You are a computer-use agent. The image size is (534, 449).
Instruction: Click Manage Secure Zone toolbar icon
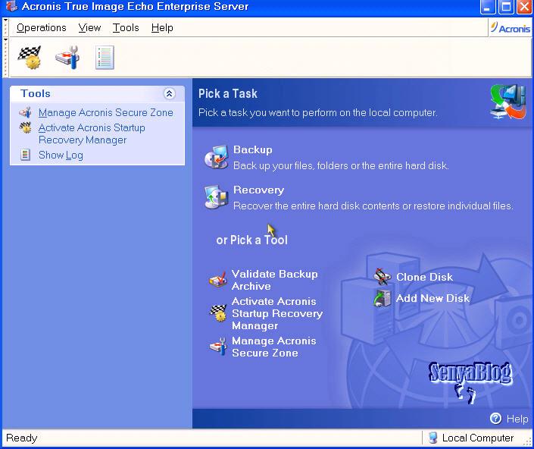[x=67, y=58]
